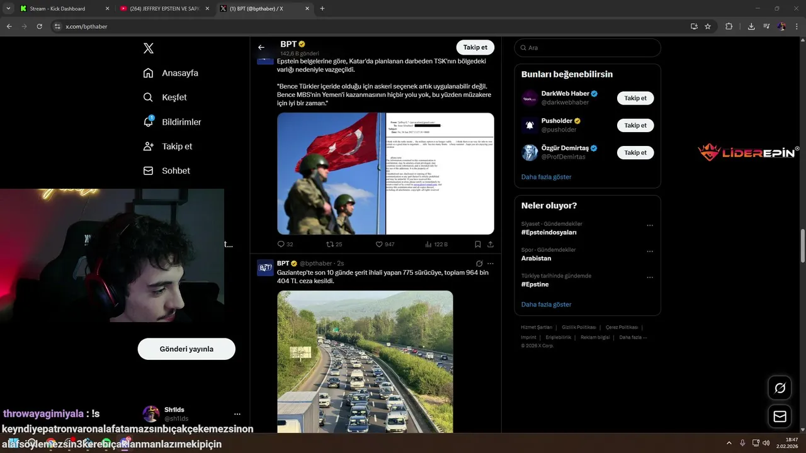This screenshot has height=453, width=806.
Task: Open Takip et in the sidebar
Action: click(x=167, y=146)
